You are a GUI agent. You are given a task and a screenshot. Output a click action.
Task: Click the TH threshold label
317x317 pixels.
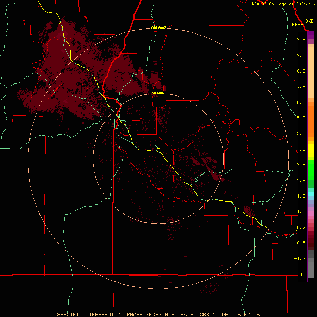pyautogui.click(x=303, y=274)
